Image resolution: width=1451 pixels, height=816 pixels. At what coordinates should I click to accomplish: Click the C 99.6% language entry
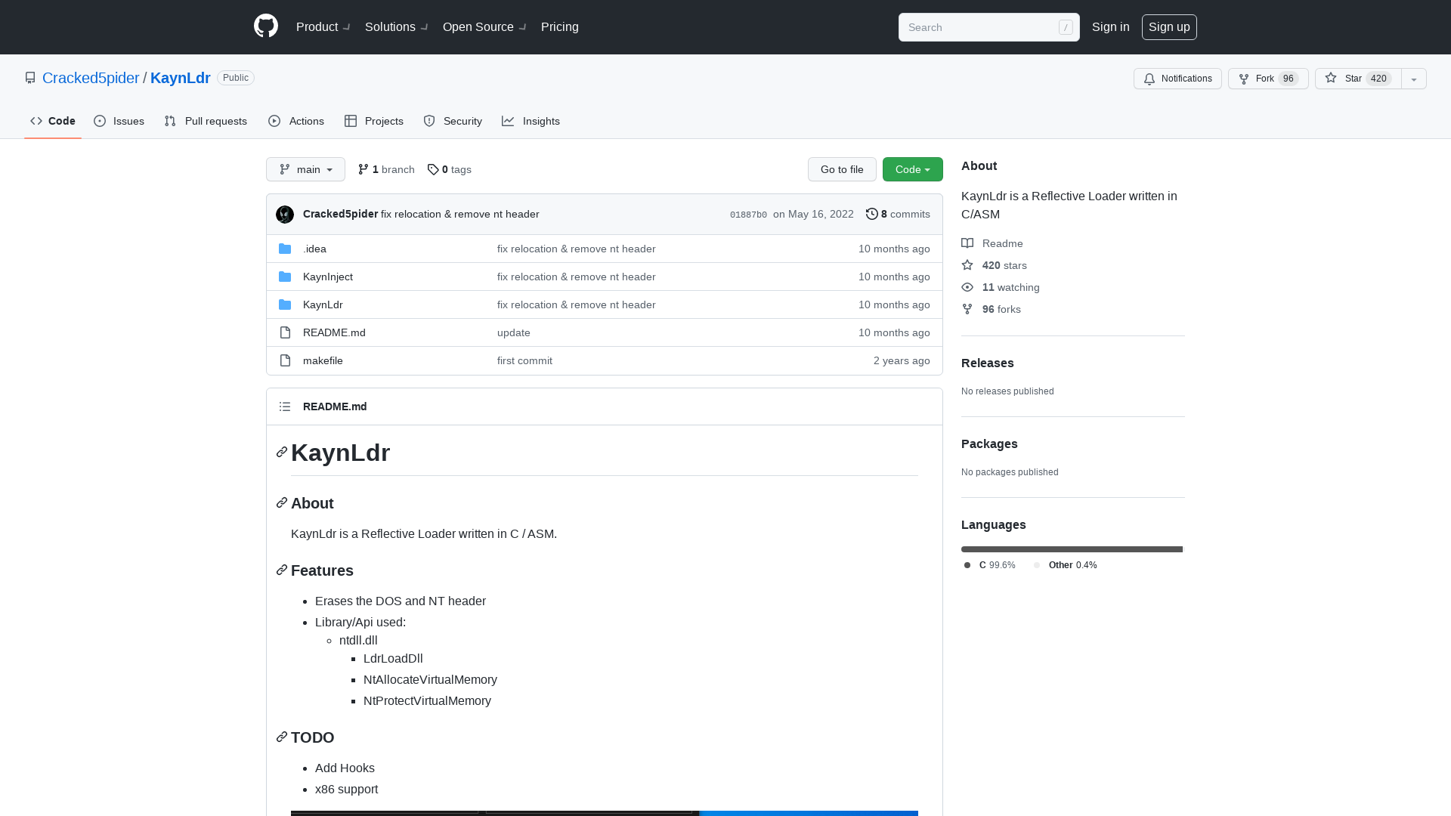[x=989, y=565]
